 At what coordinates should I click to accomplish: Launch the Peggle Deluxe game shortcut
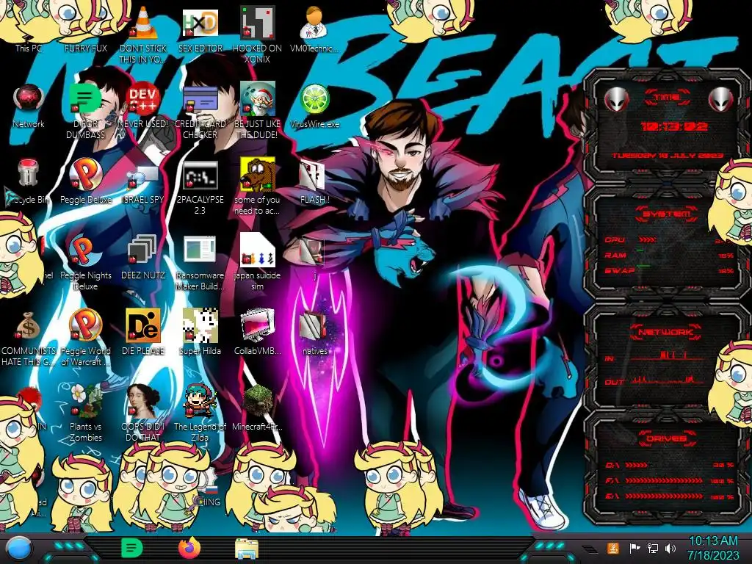[x=85, y=181]
